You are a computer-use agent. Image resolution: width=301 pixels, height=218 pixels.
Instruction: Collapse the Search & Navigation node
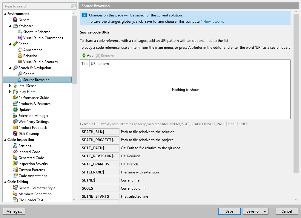(10, 68)
